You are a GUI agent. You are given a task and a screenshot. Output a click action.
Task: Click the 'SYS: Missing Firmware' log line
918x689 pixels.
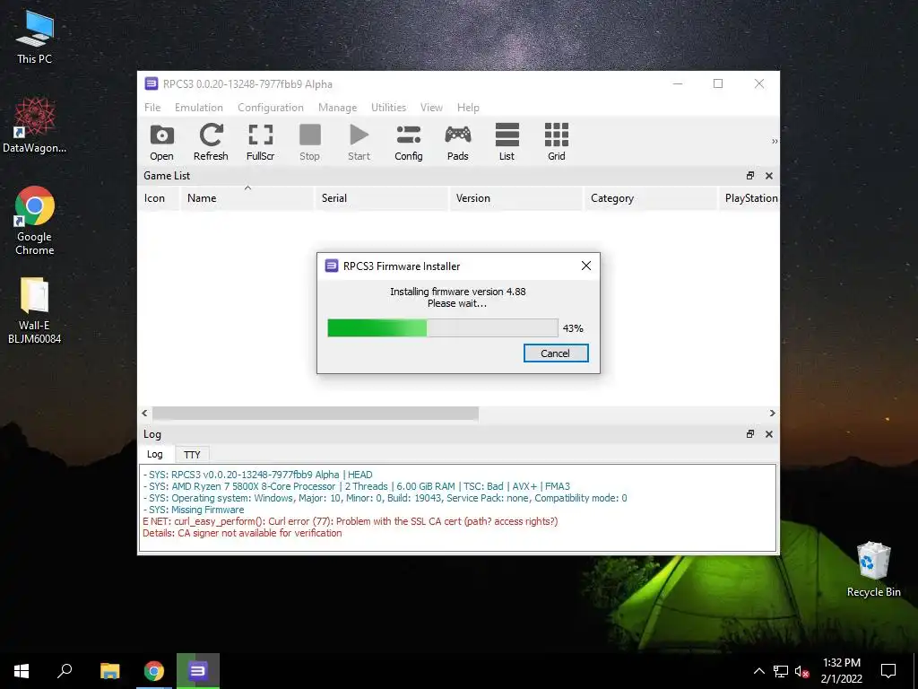[x=194, y=510]
